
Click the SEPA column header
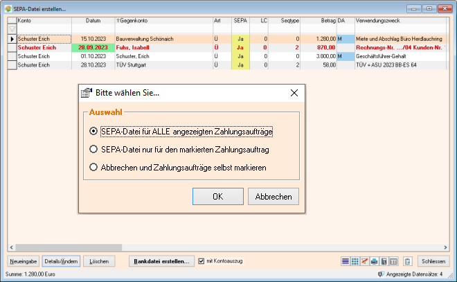tap(240, 21)
